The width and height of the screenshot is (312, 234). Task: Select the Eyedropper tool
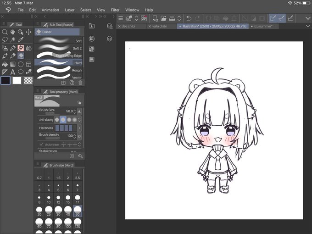pos(21,39)
